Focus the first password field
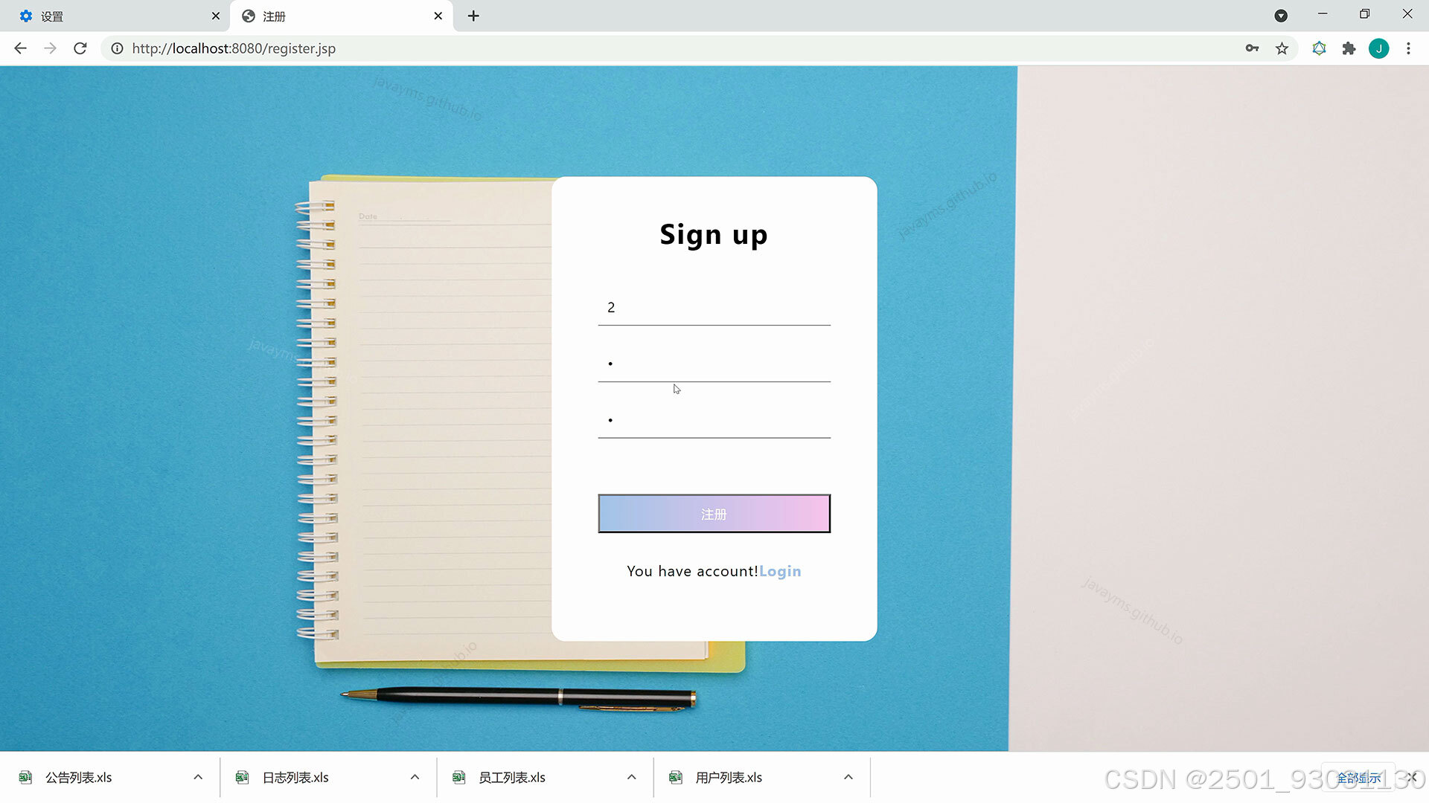1429x803 pixels. point(714,364)
